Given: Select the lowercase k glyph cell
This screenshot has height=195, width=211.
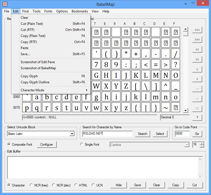Looking at the screenshot, I should coord(136,97).
